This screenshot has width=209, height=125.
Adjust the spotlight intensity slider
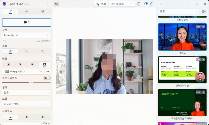(x=26, y=83)
